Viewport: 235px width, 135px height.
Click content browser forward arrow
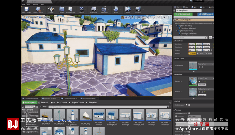pyautogui.click(x=54, y=103)
